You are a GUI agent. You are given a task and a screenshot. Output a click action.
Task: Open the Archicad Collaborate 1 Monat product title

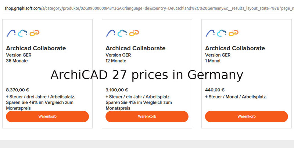[x=235, y=48]
